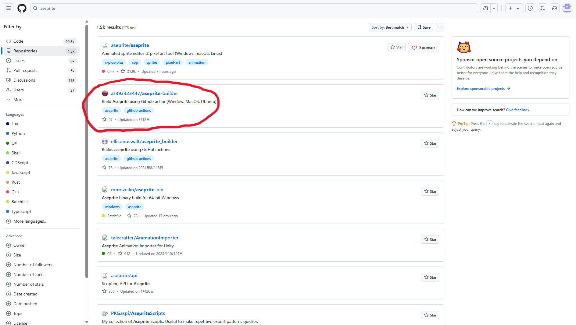Click the sidebar scroll down arrow

click(87, 322)
